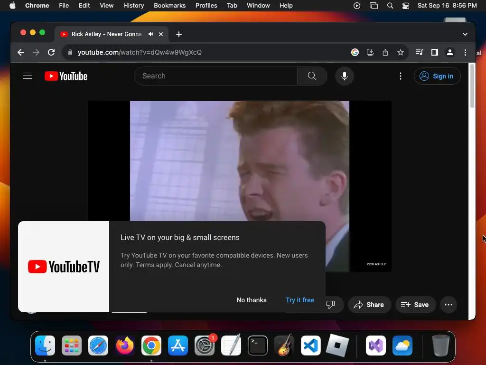Click the install app icon in address bar

370,52
